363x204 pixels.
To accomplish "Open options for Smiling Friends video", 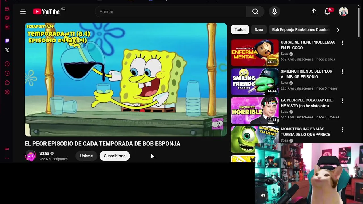I will coord(342,72).
